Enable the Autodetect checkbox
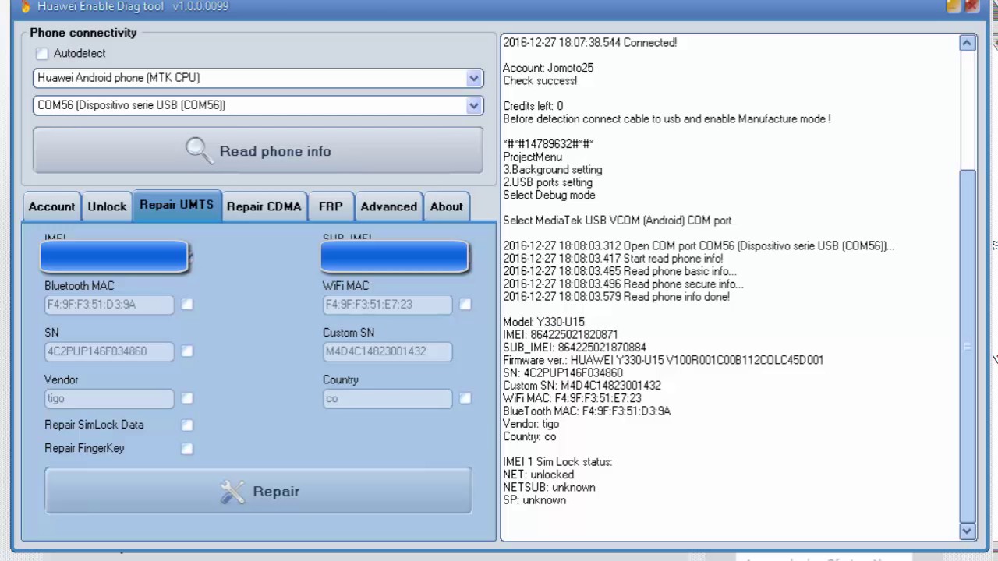 [42, 54]
